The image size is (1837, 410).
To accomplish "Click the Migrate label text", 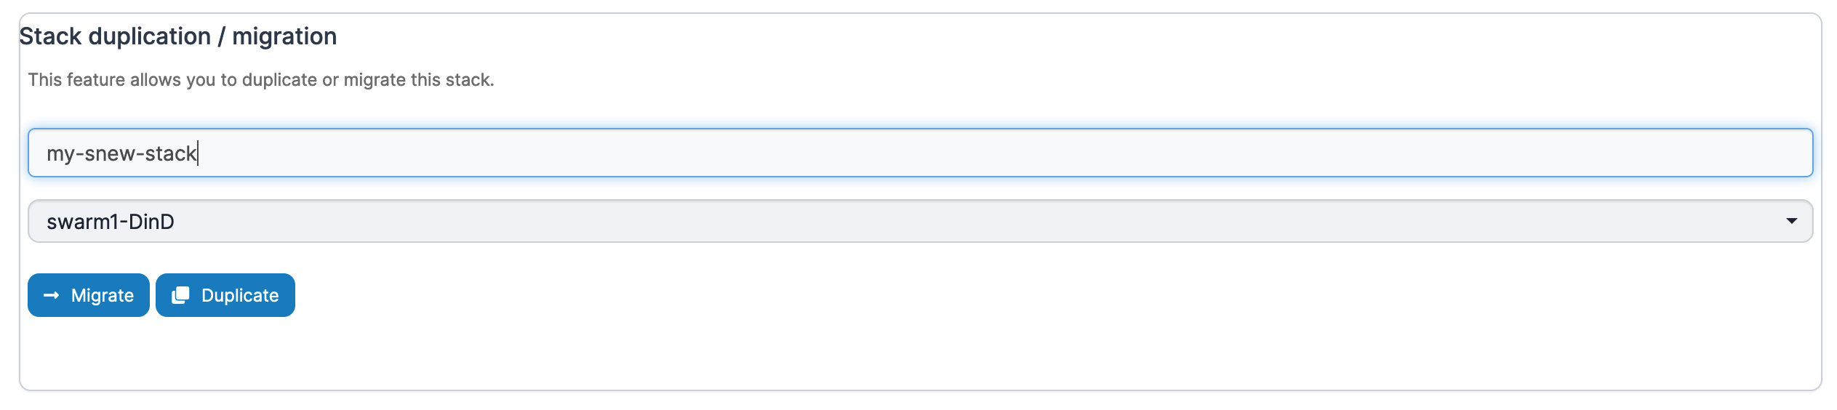I will 103,295.
